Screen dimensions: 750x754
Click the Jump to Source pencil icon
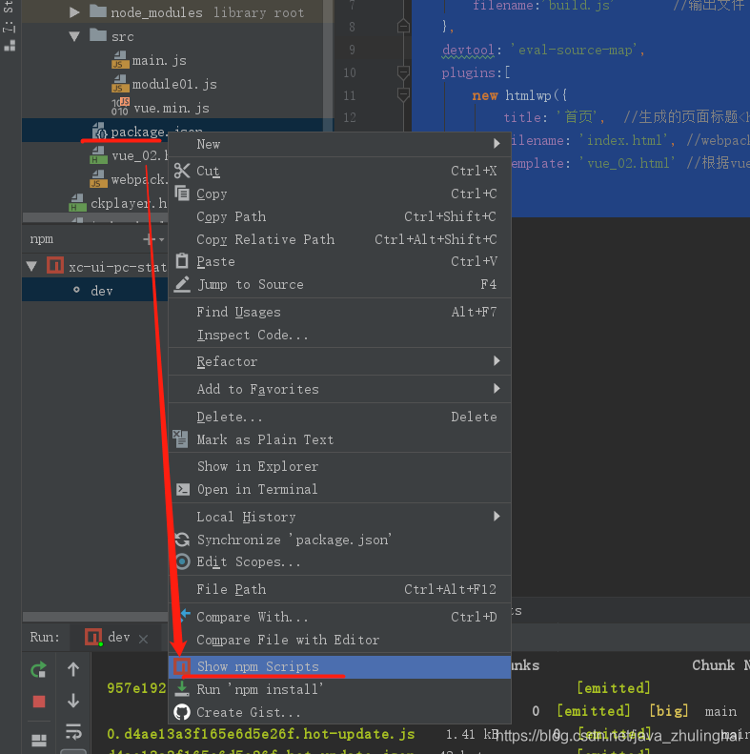click(x=182, y=284)
